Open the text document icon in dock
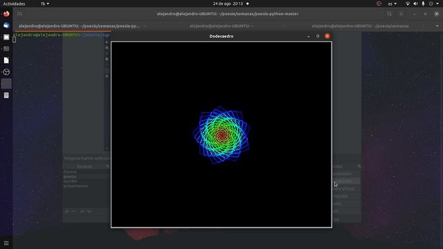443x249 pixels. coord(6,60)
